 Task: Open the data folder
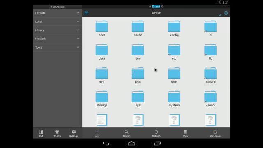click(x=102, y=52)
